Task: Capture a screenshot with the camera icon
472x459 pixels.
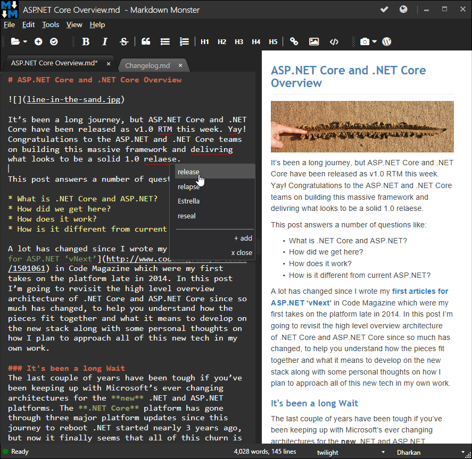Action: click(365, 41)
